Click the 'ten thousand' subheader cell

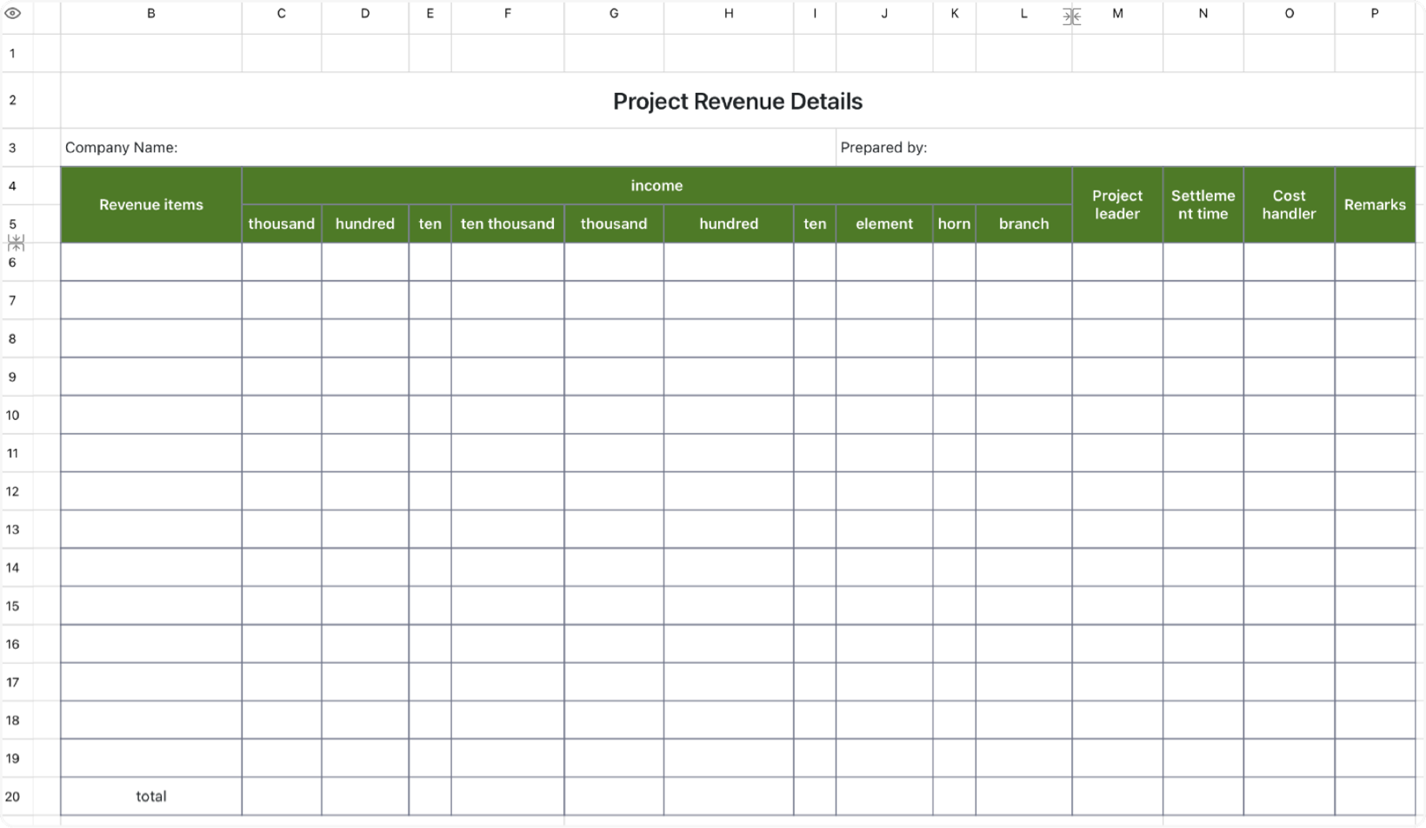coord(508,224)
